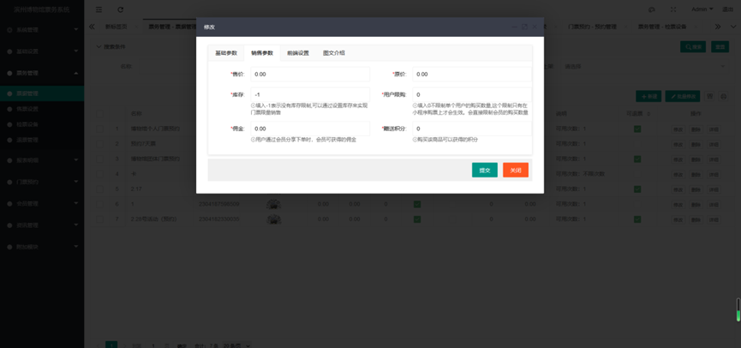Screen dimensions: 741x348
Task: Collapse the 票务管理 sidebar menu
Action: click(x=41, y=73)
